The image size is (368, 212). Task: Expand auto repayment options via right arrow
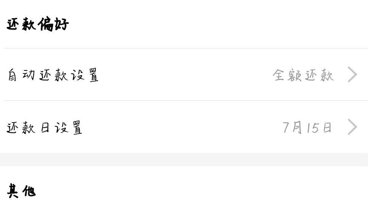pos(352,75)
